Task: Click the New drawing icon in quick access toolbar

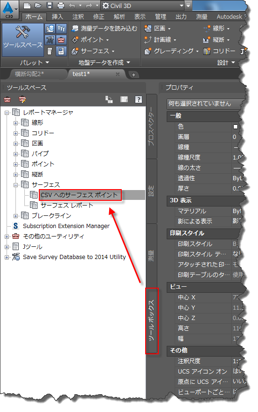Action: [x=27, y=6]
